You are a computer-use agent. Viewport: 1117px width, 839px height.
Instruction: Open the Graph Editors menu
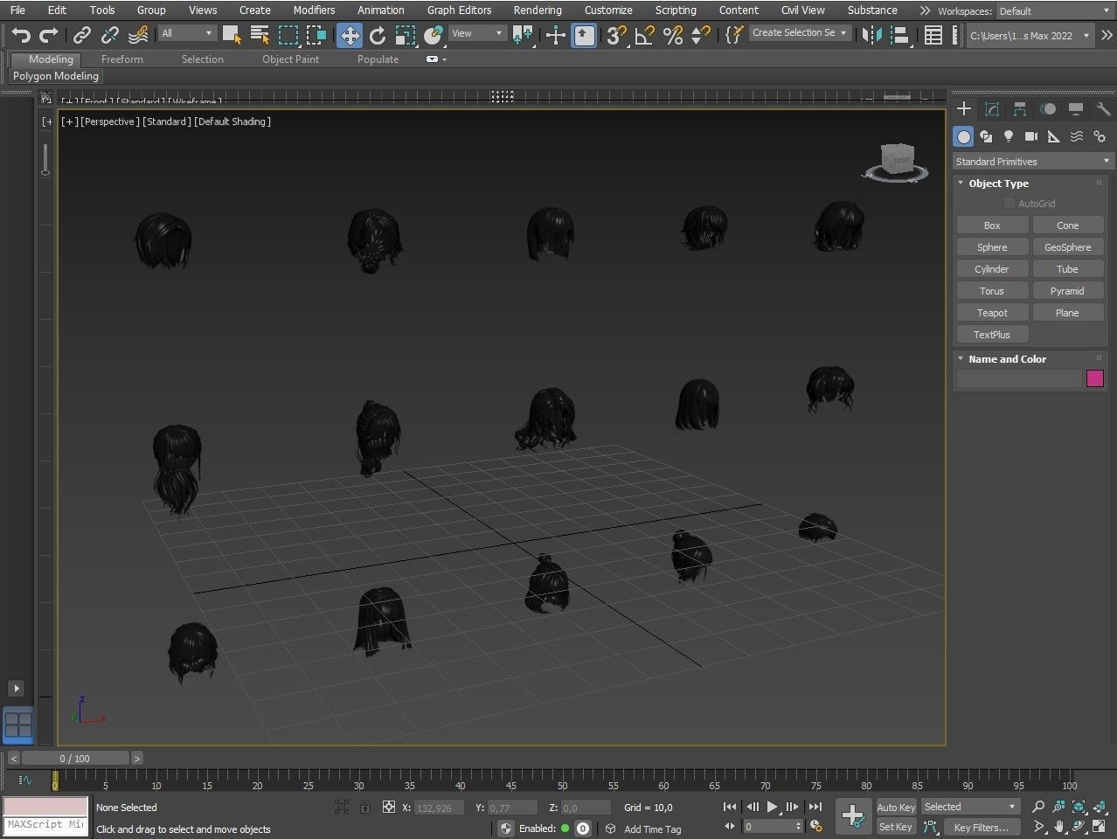pyautogui.click(x=459, y=10)
